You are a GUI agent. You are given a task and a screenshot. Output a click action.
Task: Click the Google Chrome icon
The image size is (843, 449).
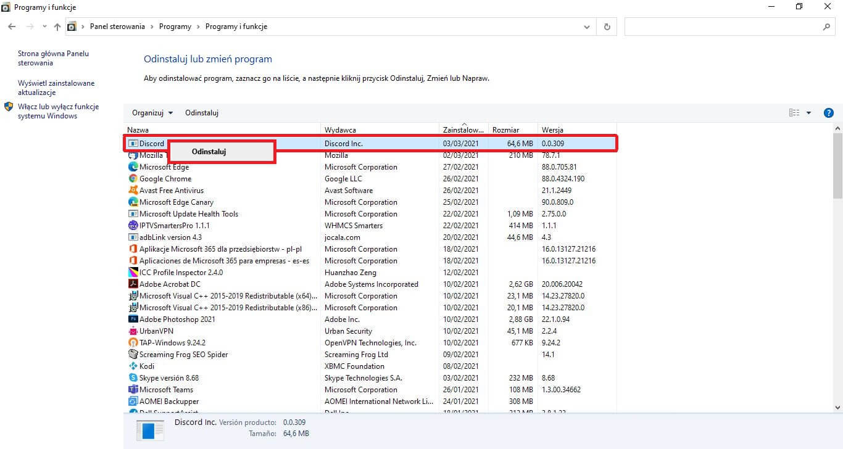pyautogui.click(x=133, y=179)
